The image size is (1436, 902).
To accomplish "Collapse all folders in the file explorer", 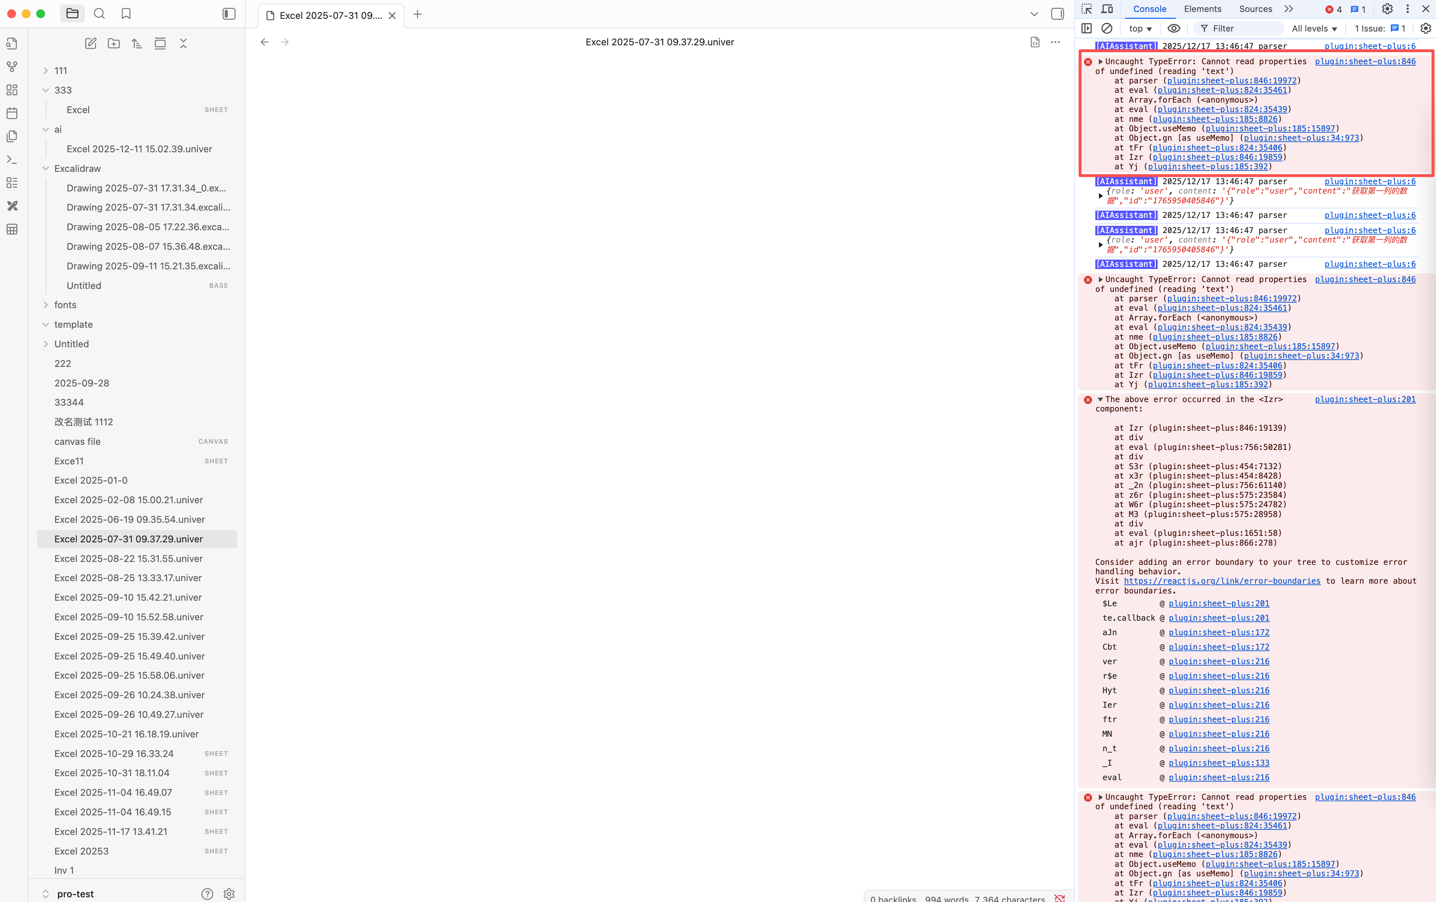I will (x=183, y=43).
